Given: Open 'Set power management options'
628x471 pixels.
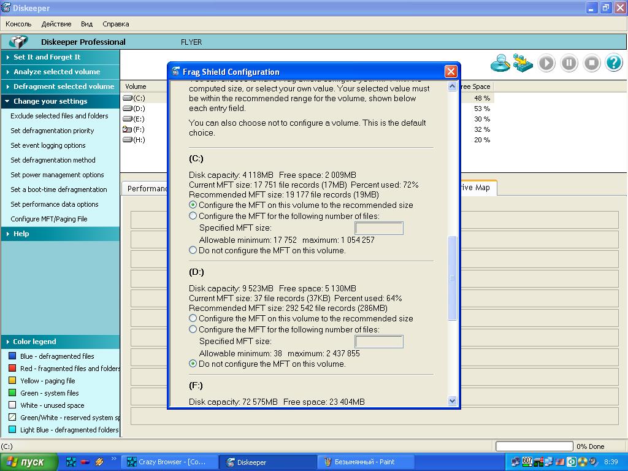Looking at the screenshot, I should (x=57, y=175).
